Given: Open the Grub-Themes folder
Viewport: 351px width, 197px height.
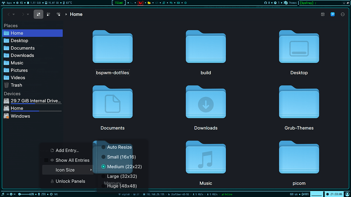Looking at the screenshot, I should click(x=299, y=102).
